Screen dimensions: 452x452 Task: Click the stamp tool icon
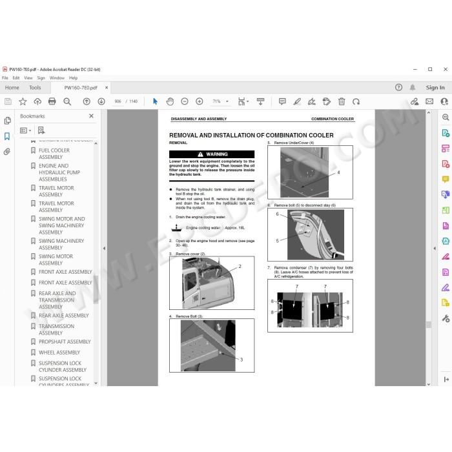point(327,101)
